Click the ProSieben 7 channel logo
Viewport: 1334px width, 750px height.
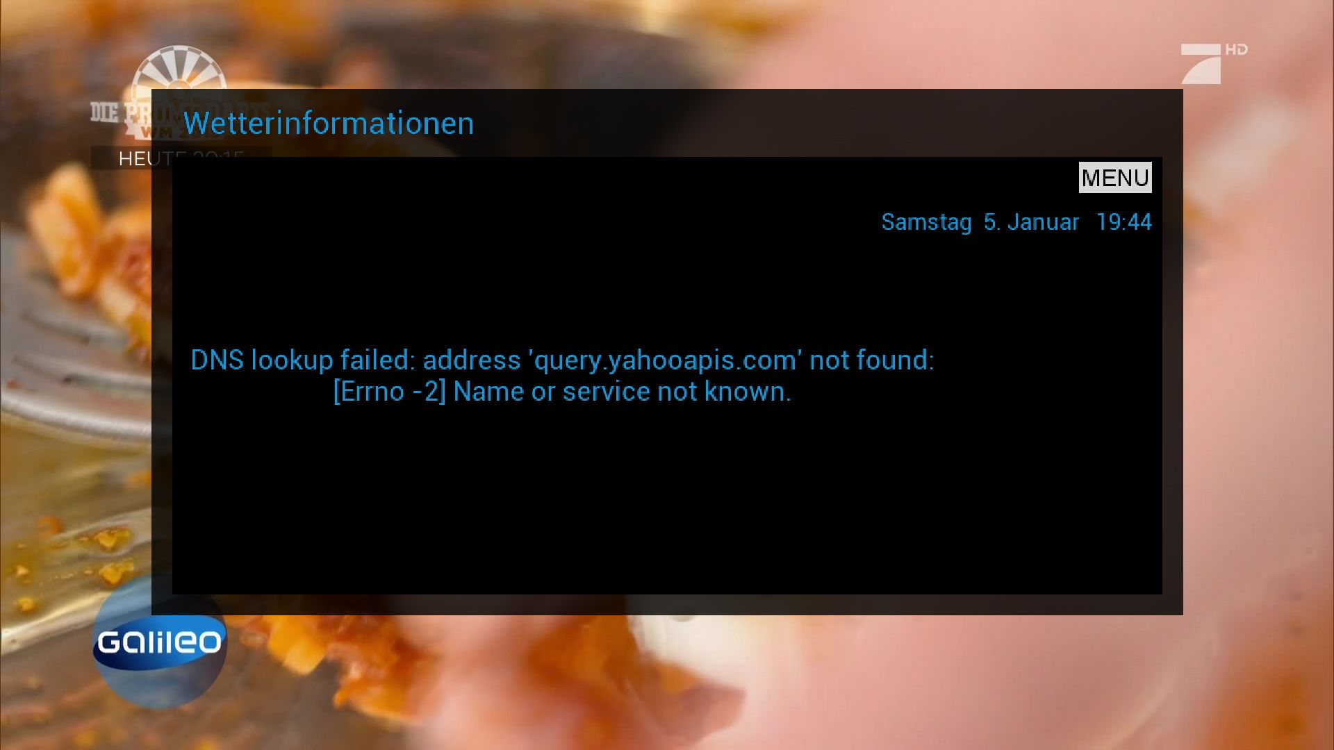(1201, 63)
